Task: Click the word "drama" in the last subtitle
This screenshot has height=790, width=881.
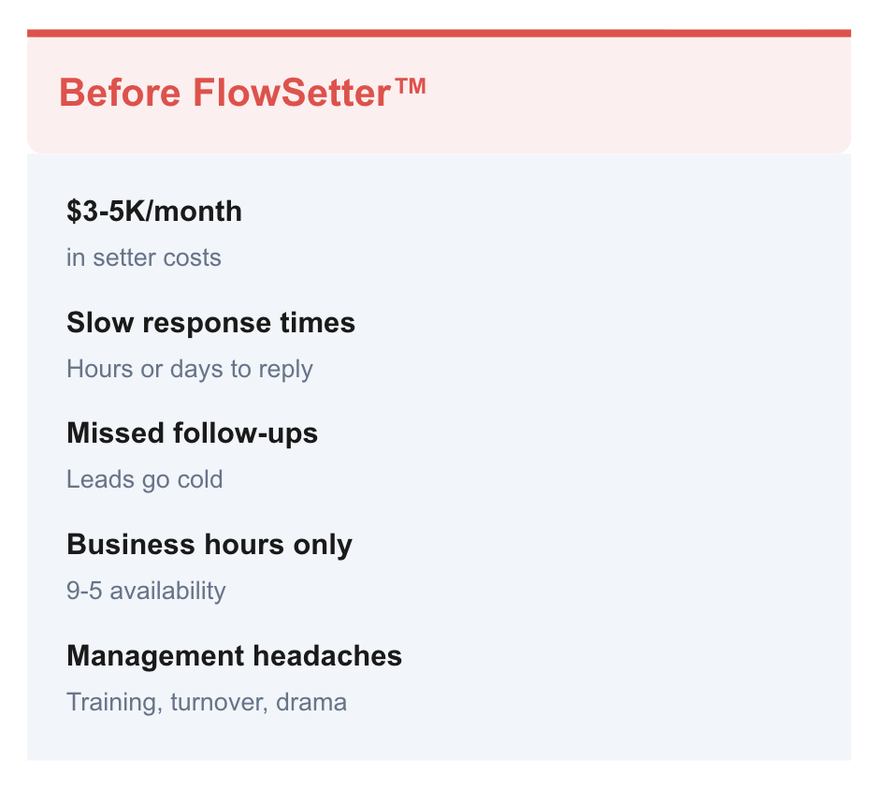Action: [x=316, y=702]
